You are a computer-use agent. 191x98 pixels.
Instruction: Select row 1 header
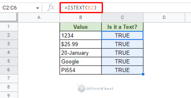(x=8, y=27)
